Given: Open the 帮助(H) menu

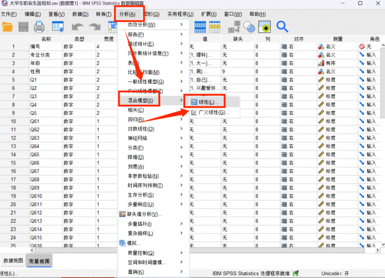Looking at the screenshot, I should pyautogui.click(x=258, y=14).
